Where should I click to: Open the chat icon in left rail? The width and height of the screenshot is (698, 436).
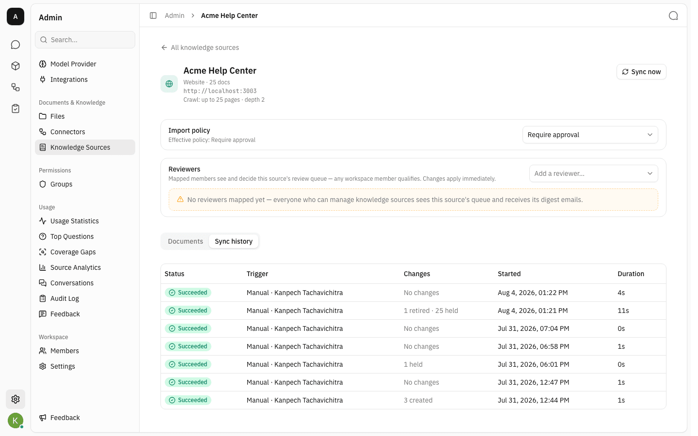tap(16, 45)
